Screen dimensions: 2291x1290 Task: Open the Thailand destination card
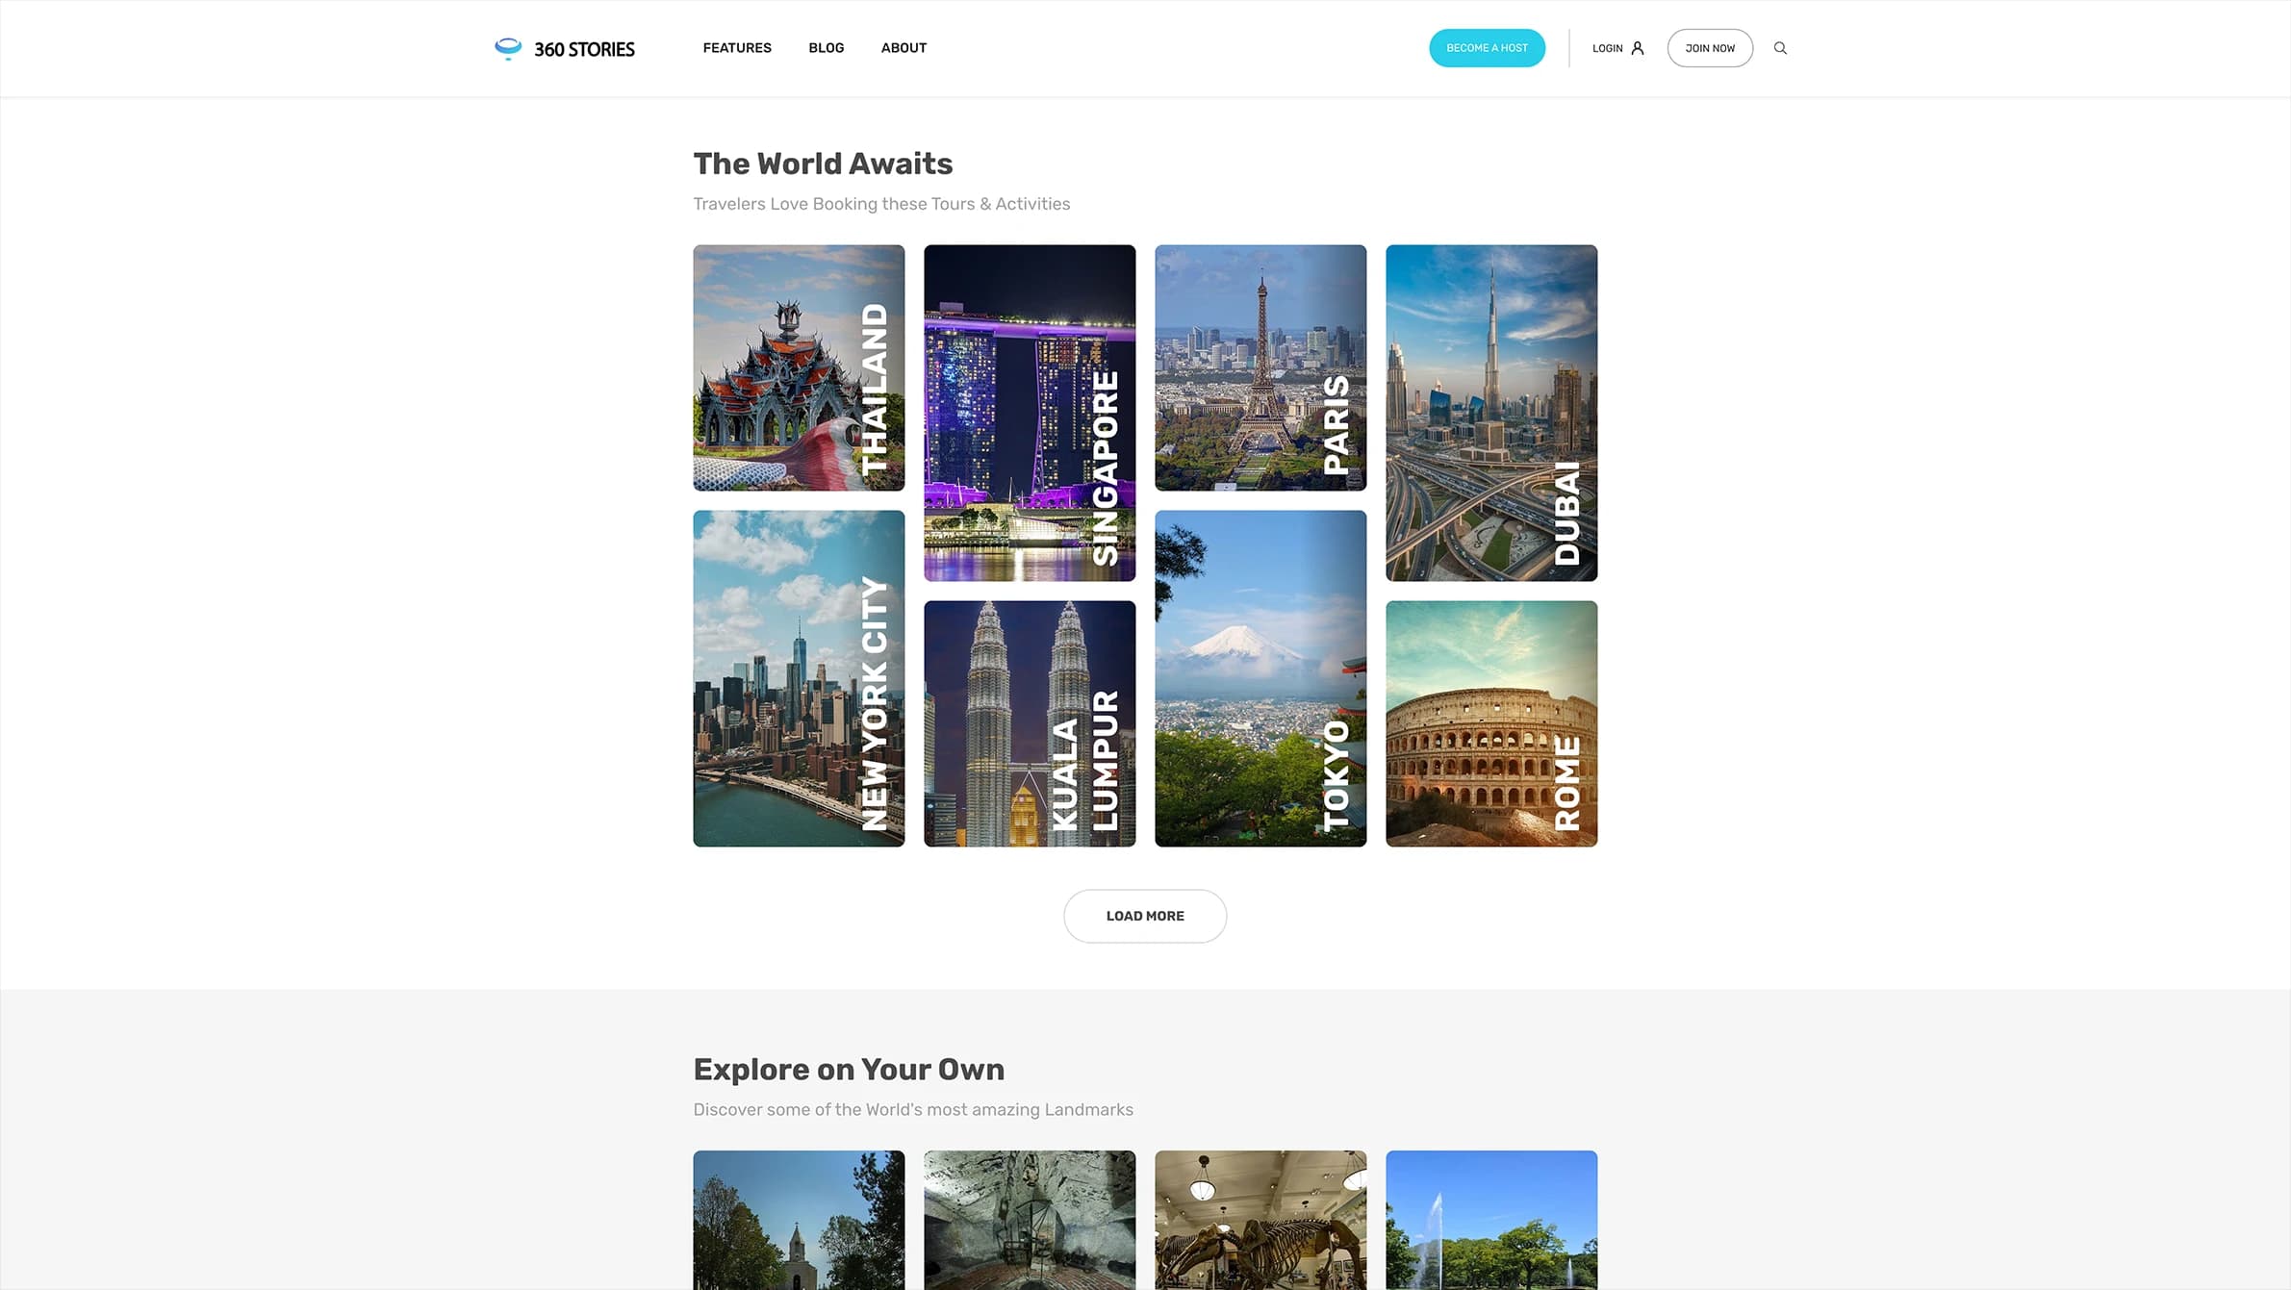pos(799,367)
